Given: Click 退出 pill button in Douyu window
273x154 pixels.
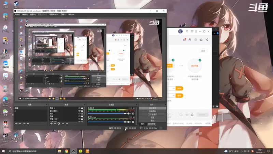Looking at the screenshot, I should (203, 51).
